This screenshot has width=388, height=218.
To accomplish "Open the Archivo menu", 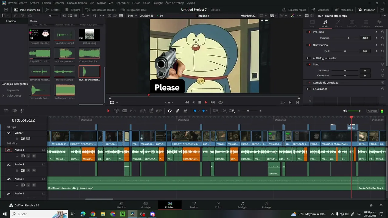I will [35, 3].
